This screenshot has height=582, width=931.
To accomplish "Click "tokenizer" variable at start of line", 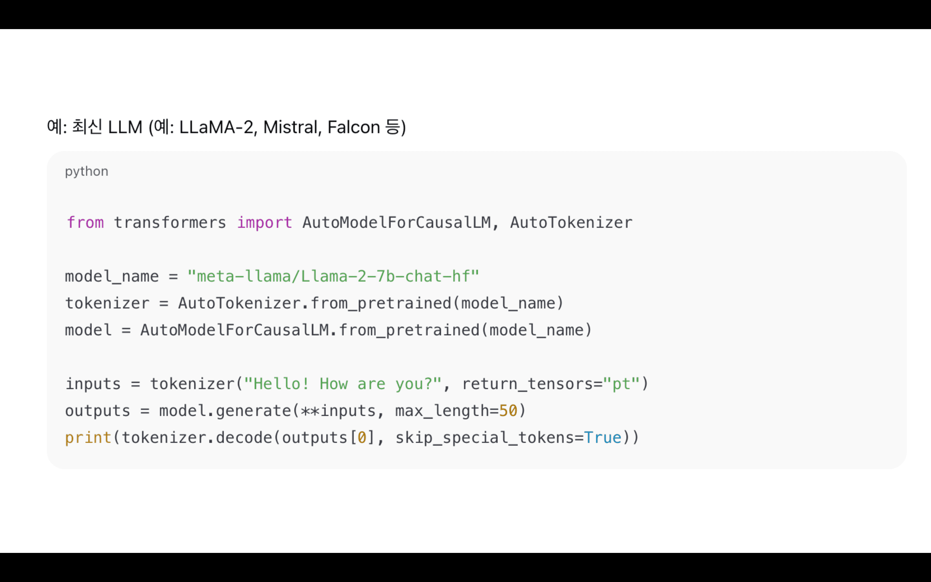I will [x=107, y=303].
